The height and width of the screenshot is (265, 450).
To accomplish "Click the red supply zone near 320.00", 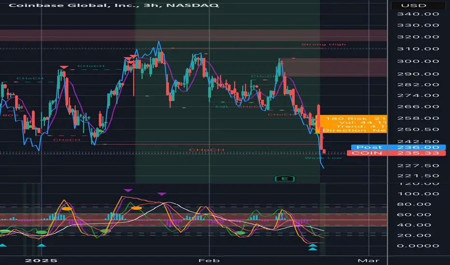I will click(x=193, y=35).
